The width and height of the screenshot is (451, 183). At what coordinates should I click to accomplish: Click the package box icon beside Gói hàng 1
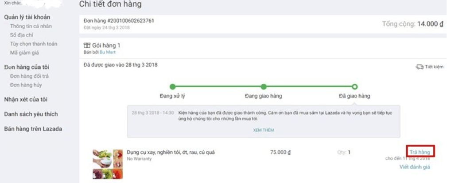[87, 45]
